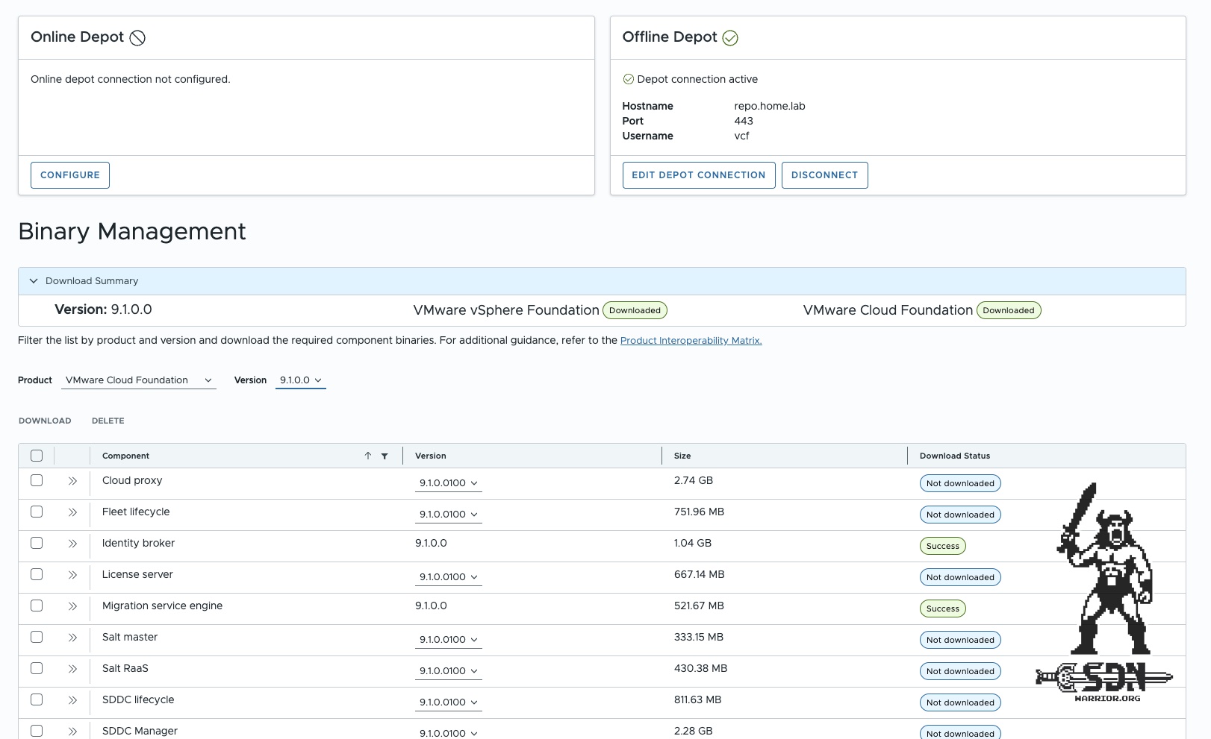Open version dropdown for Fleet lifecycle
The image size is (1211, 739).
point(449,515)
